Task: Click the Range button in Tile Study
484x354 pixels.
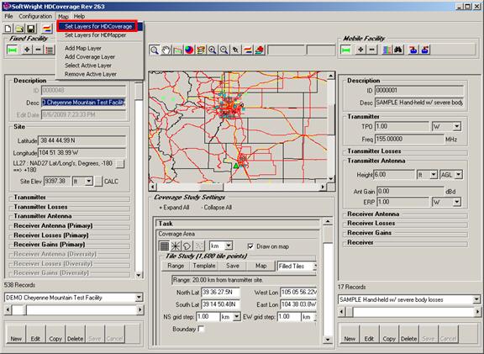Action: (176, 266)
